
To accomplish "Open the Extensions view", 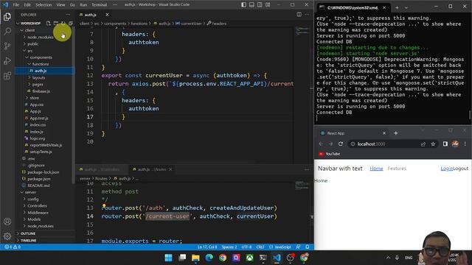I will (x=7, y=75).
